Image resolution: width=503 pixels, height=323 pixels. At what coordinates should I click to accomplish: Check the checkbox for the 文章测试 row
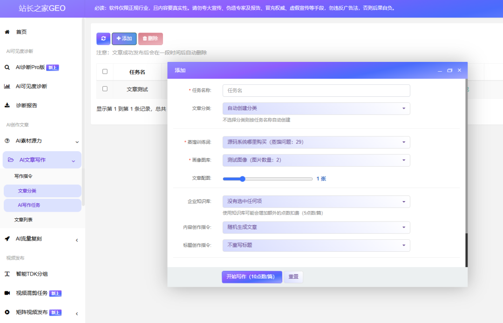[x=105, y=89]
